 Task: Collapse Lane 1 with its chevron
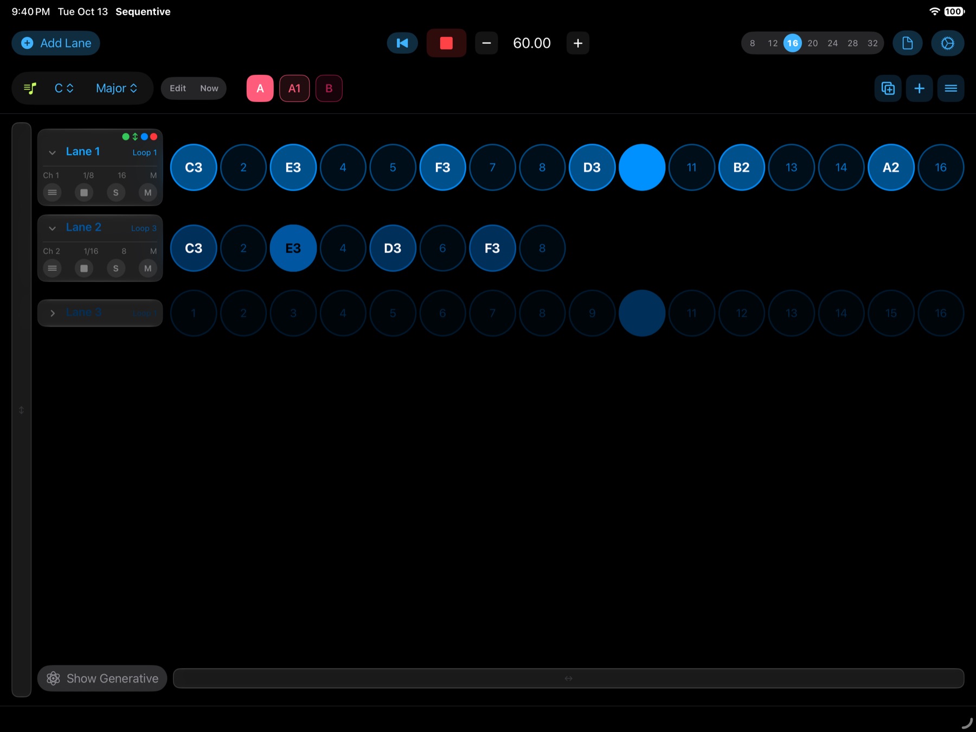coord(52,152)
